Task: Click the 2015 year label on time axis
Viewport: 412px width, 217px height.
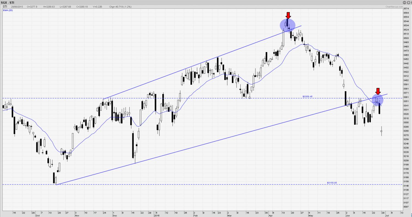Action: point(156,216)
